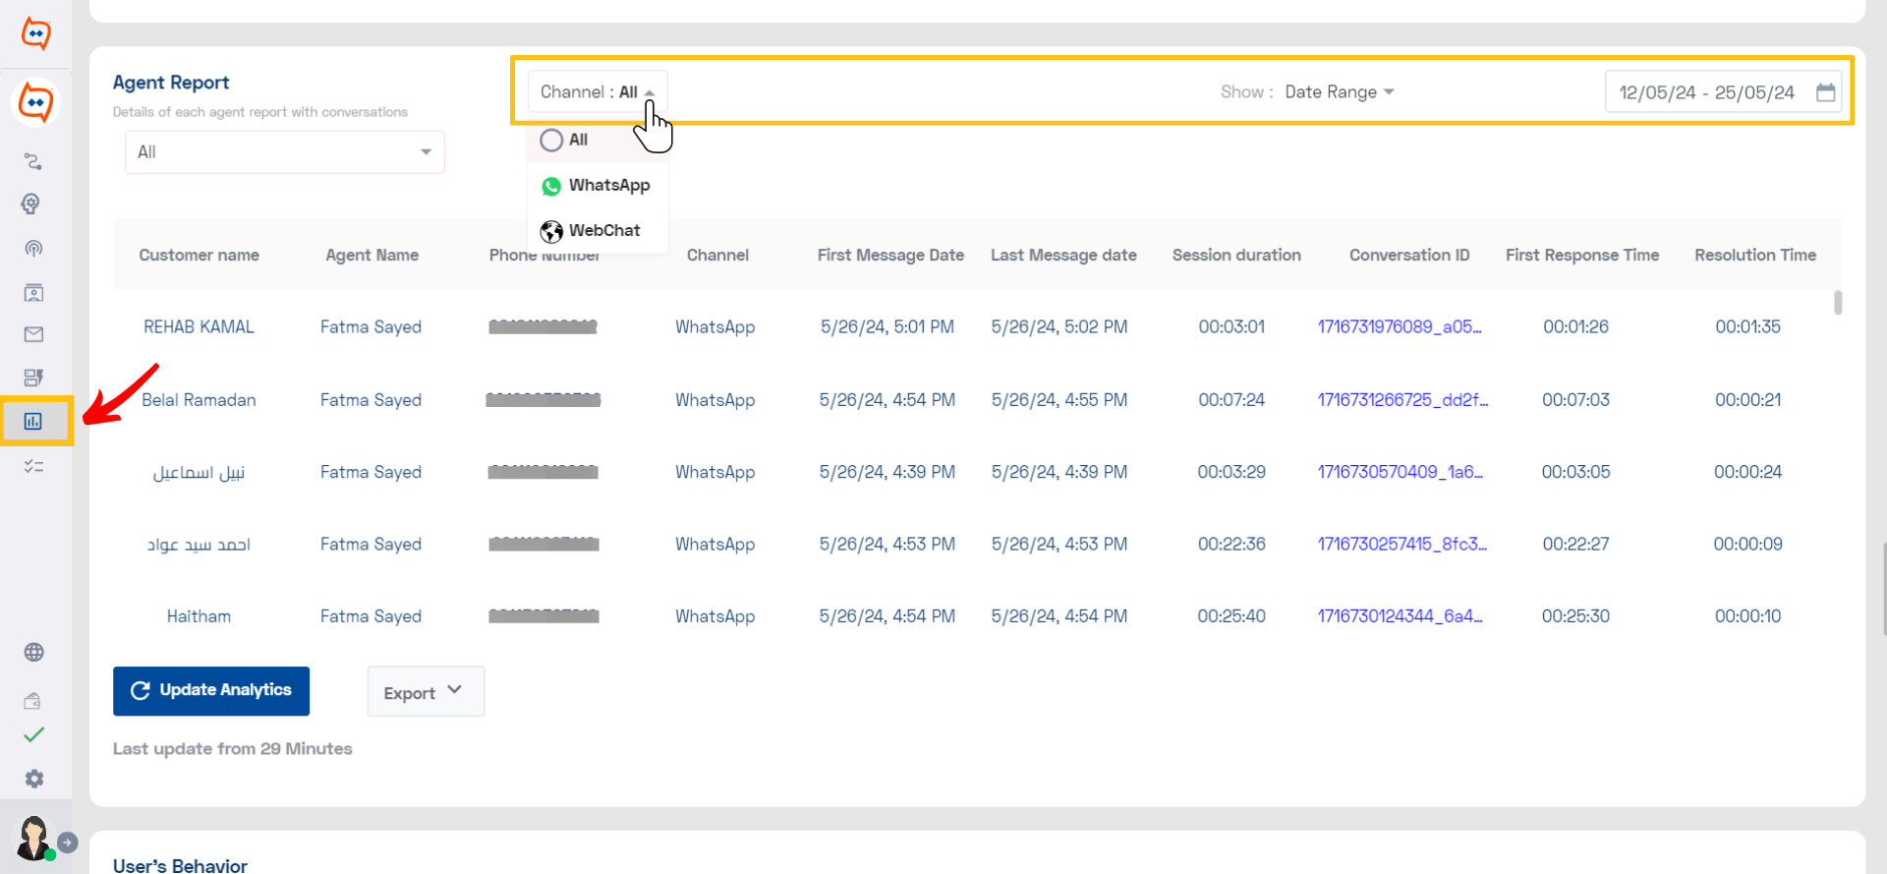Viewport: 1887px width, 874px height.
Task: Click the First Response Time column header
Action: [x=1582, y=255]
